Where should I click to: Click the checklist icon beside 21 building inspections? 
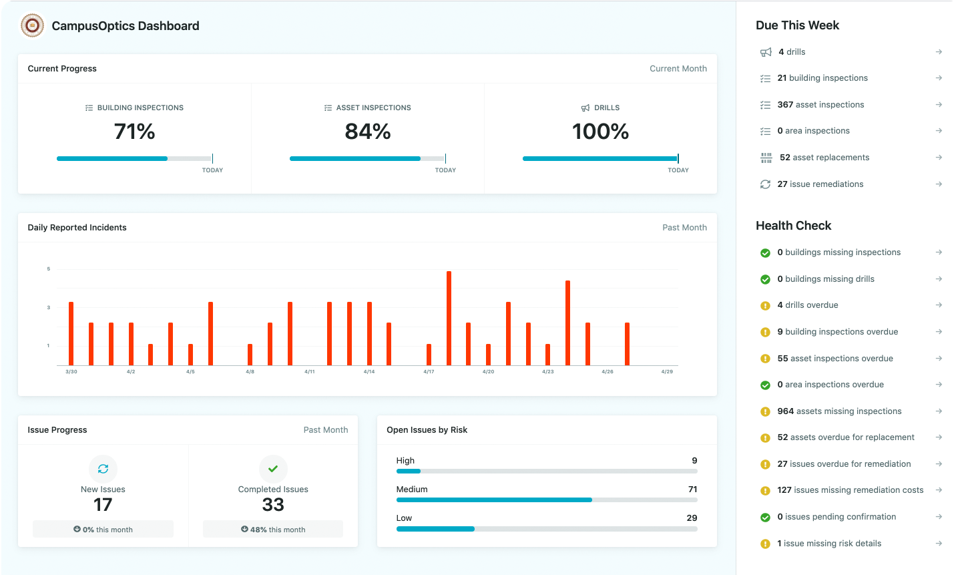766,78
